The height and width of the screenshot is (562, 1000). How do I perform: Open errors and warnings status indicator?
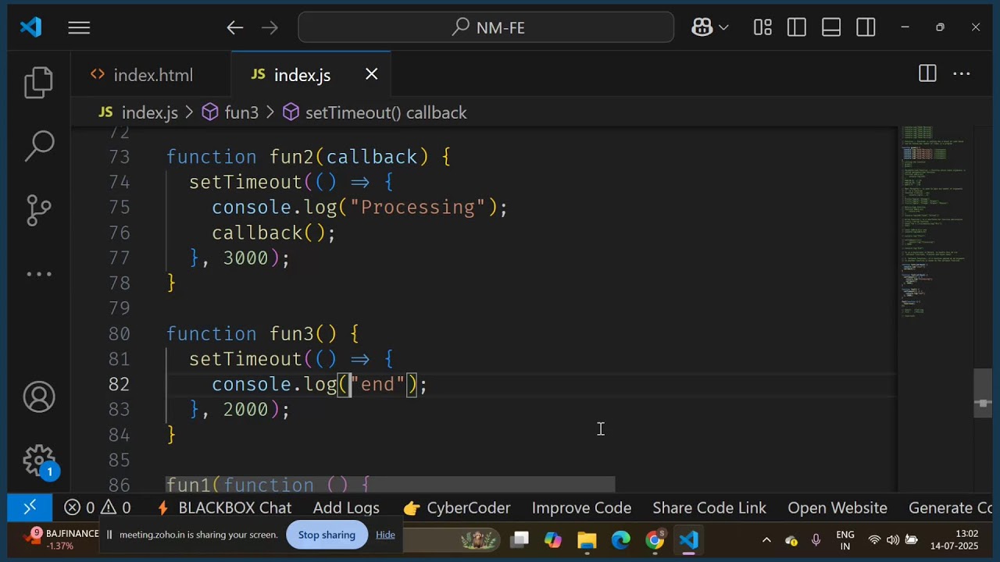(98, 507)
